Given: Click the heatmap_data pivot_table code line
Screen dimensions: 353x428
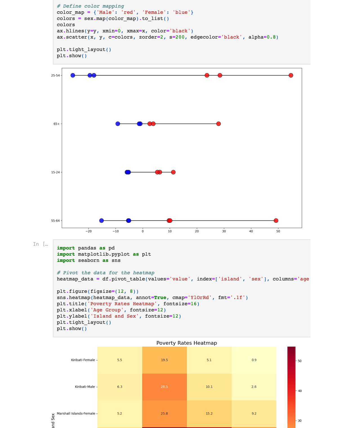Looking at the screenshot, I should (182, 279).
